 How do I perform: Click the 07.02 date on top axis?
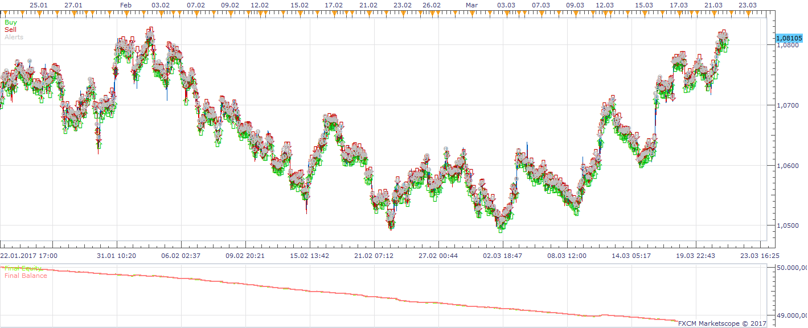coord(196,5)
